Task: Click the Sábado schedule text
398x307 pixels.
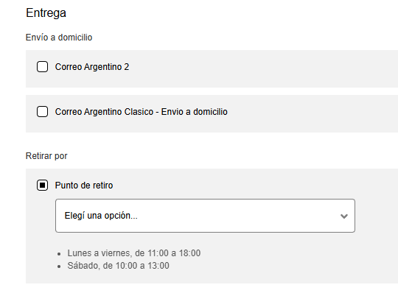Action: point(118,266)
